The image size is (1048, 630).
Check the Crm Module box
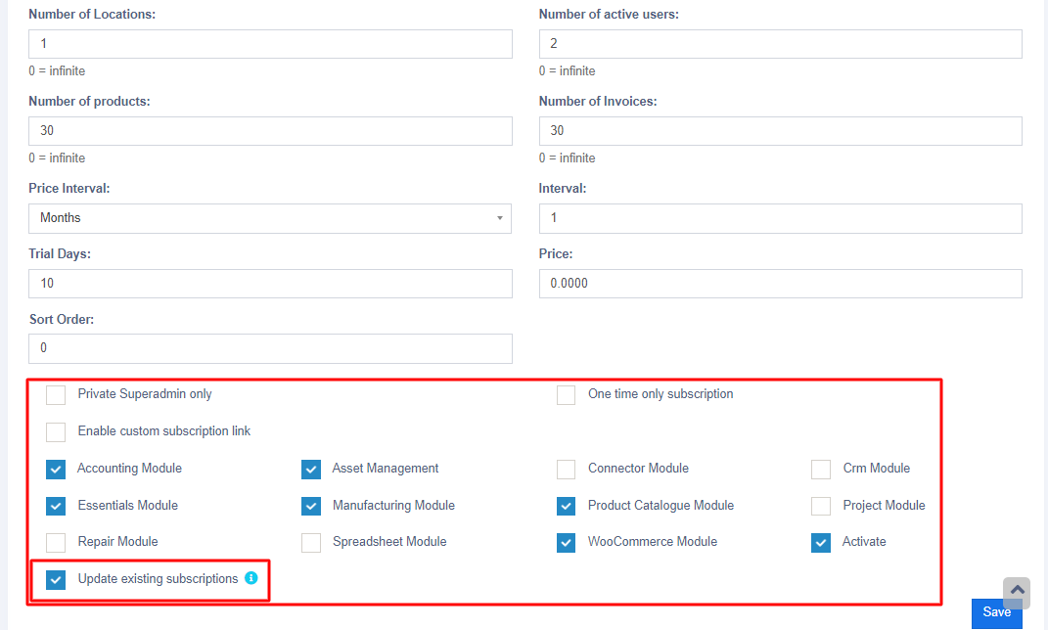click(x=821, y=469)
